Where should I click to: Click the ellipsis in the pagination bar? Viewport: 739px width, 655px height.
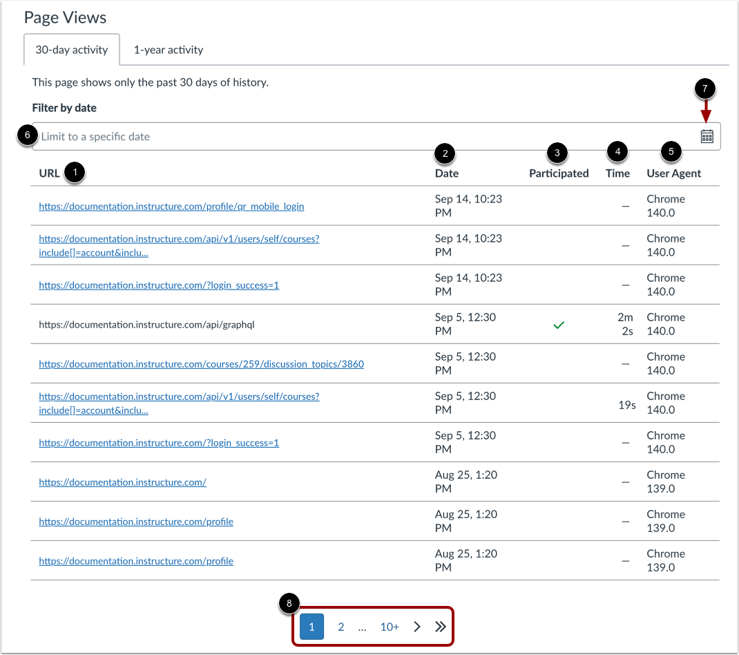[x=363, y=627]
